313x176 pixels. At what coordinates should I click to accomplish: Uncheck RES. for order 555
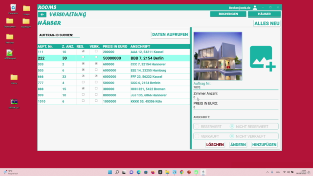click(83, 70)
